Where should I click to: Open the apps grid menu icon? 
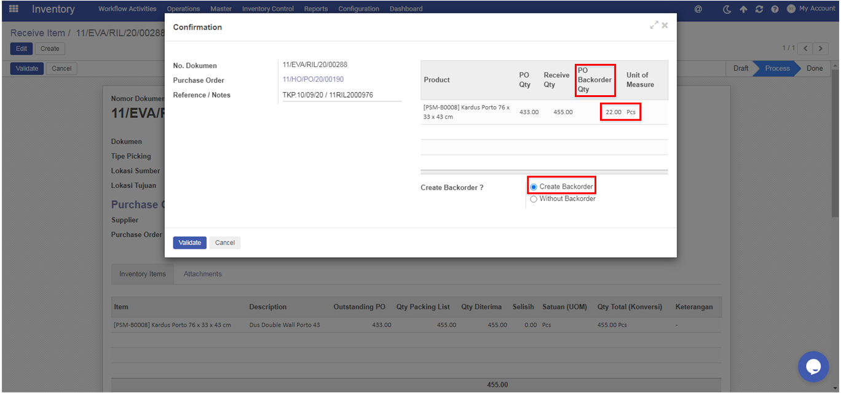coord(14,9)
